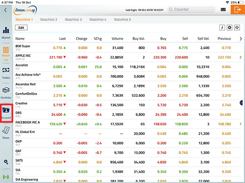
Task: Select the APPLE INC counter
Action: 23,56
